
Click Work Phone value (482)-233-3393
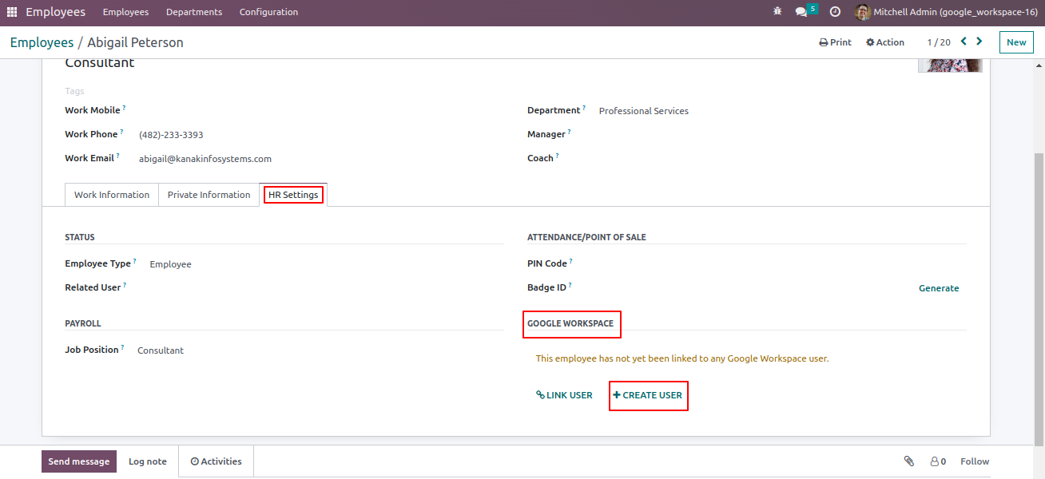pos(171,135)
